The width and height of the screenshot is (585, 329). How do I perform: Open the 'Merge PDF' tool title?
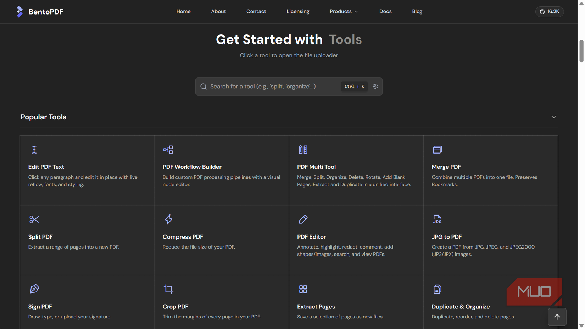(x=446, y=167)
